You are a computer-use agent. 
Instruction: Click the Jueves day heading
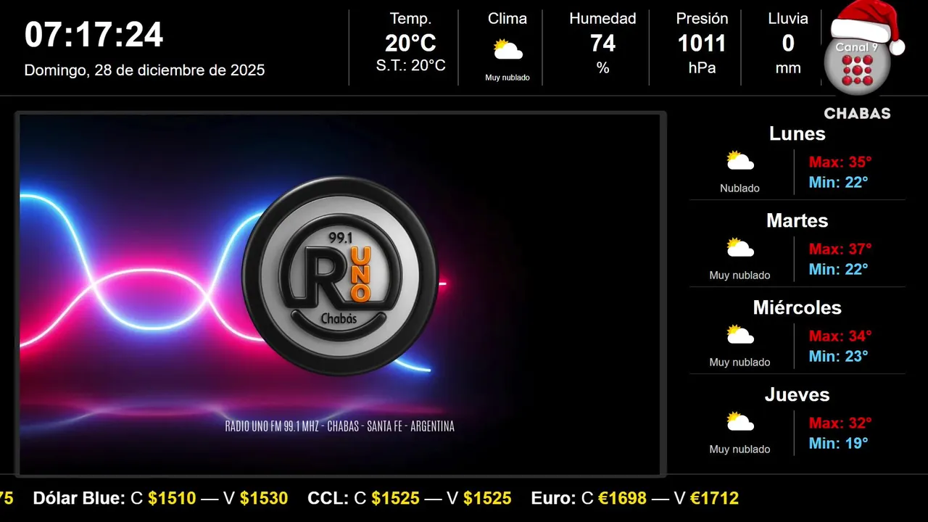pyautogui.click(x=797, y=394)
